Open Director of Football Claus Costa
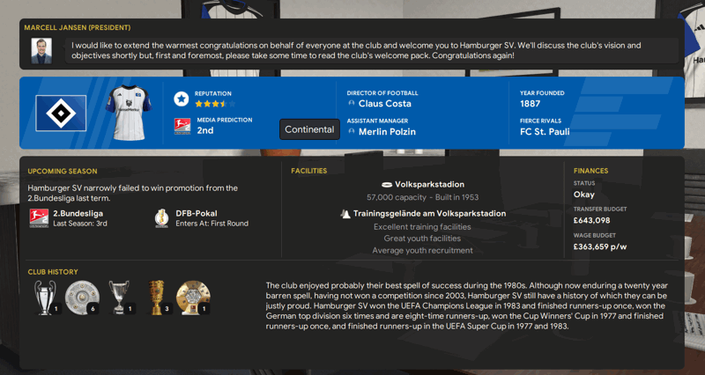The width and height of the screenshot is (705, 375). [384, 103]
